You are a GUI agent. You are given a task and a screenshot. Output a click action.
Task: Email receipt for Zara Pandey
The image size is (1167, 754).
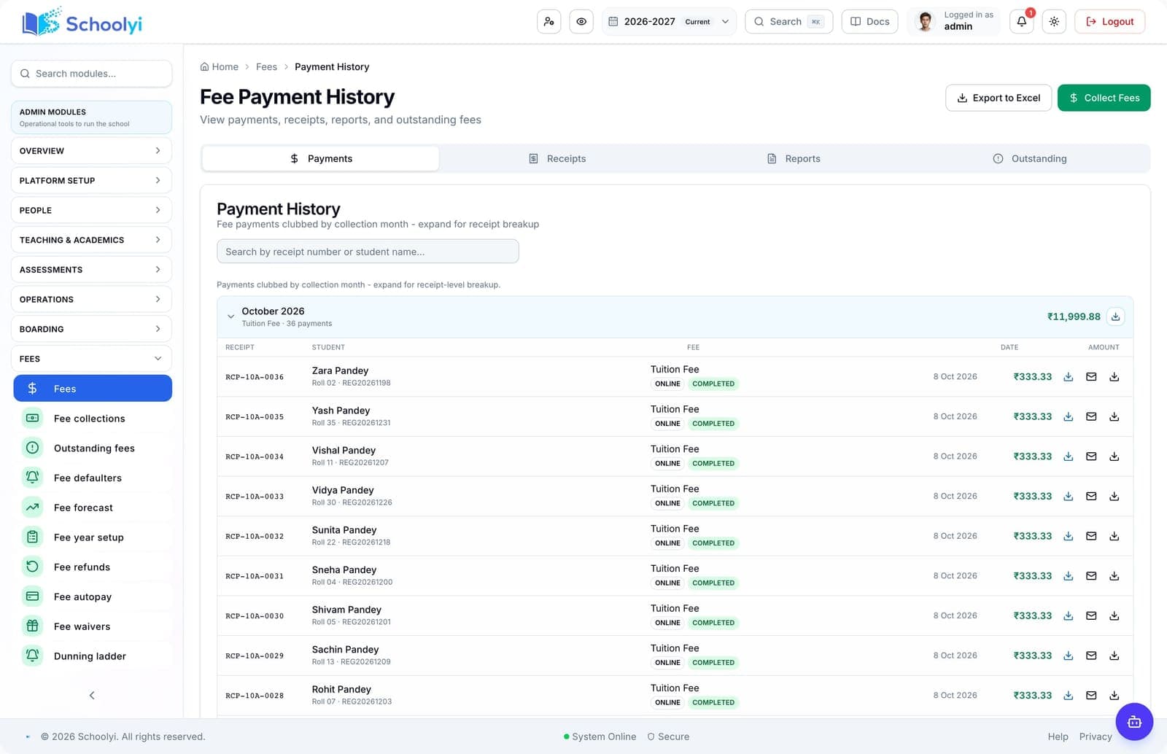tap(1091, 377)
